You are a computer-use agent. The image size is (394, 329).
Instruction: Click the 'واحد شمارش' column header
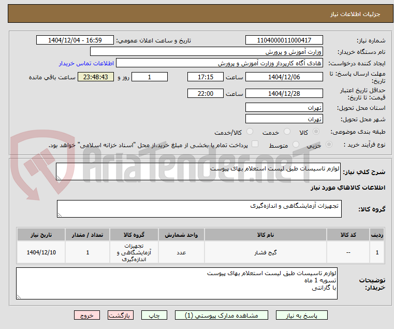click(x=181, y=235)
